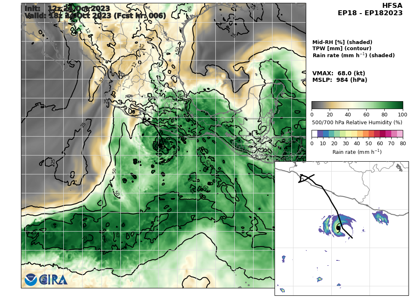
Task: Click the rain band east of inset coastline
Action: point(381,218)
